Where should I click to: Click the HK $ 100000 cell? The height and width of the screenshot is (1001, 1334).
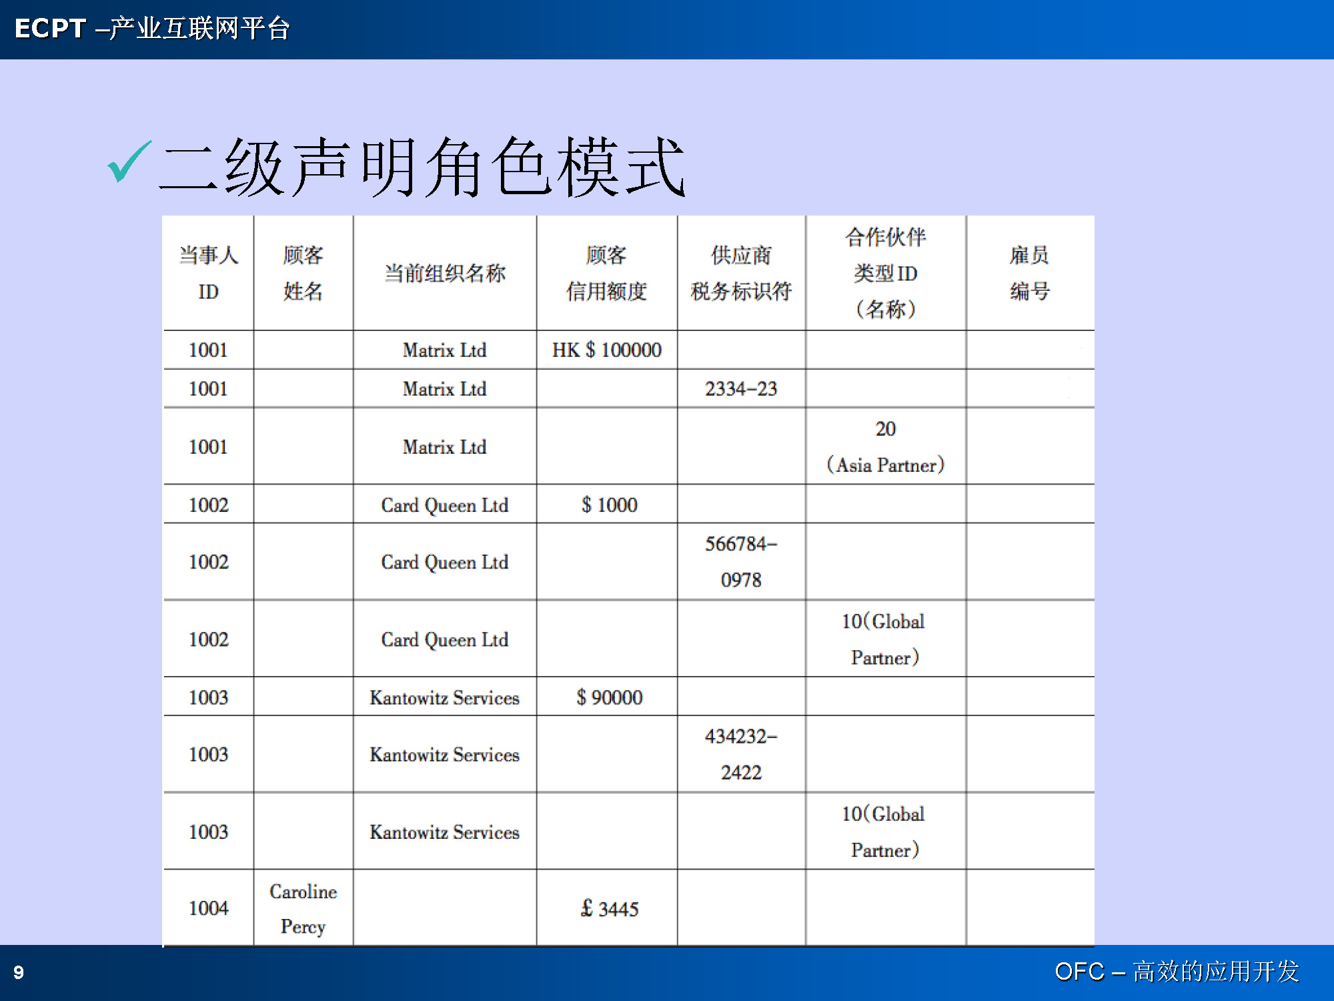[606, 350]
